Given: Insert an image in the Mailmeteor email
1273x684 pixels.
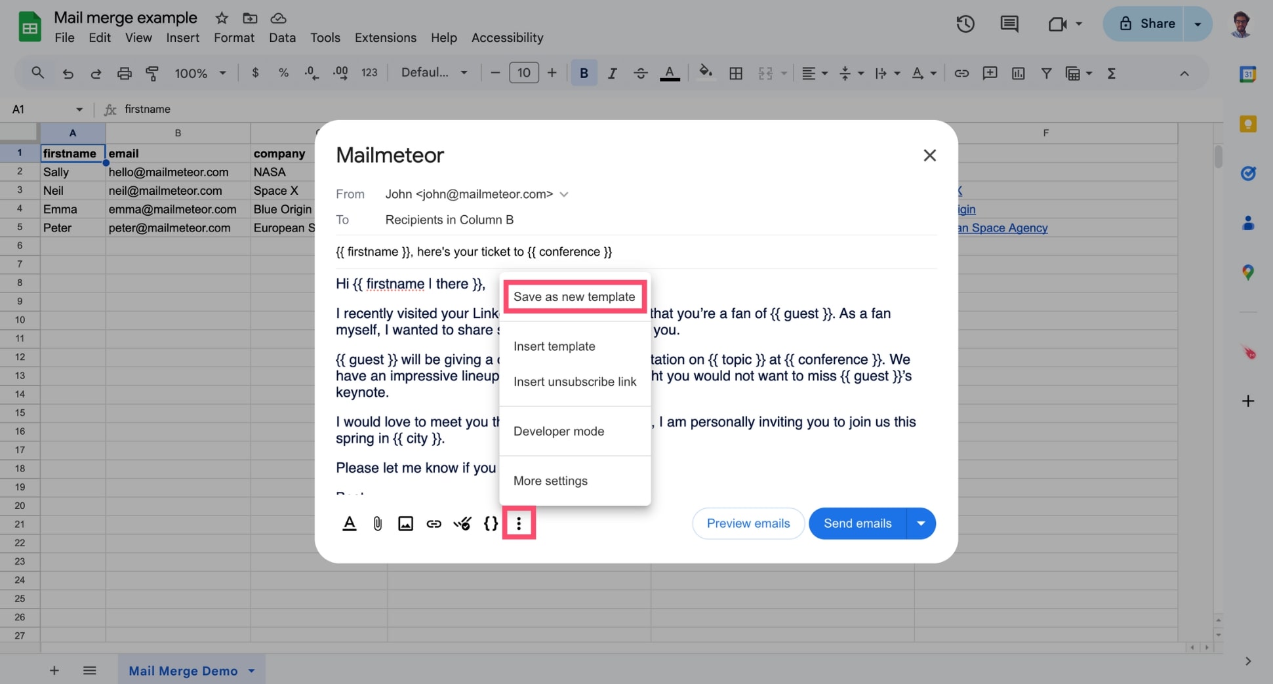Looking at the screenshot, I should pyautogui.click(x=405, y=523).
